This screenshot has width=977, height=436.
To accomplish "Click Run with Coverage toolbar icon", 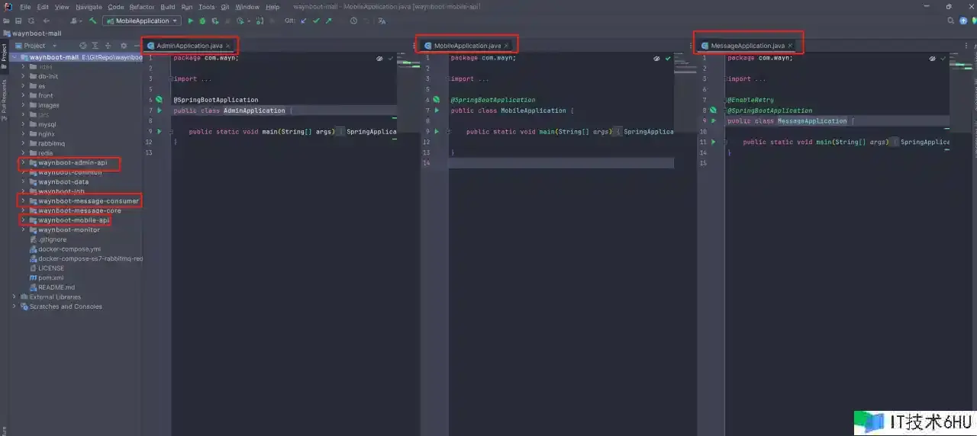I will pos(214,21).
